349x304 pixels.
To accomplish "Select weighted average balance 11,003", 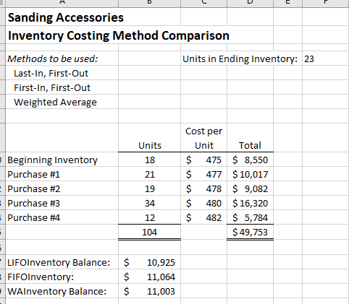I will click(x=149, y=291).
